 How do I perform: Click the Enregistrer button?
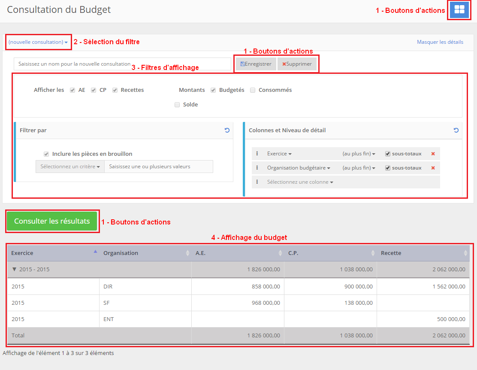coord(256,64)
